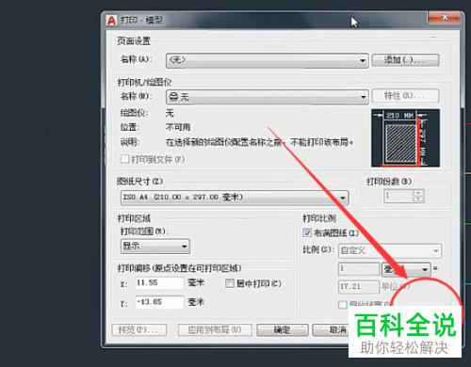Click the printer icon in the plotter name box
The image size is (471, 367).
(173, 97)
